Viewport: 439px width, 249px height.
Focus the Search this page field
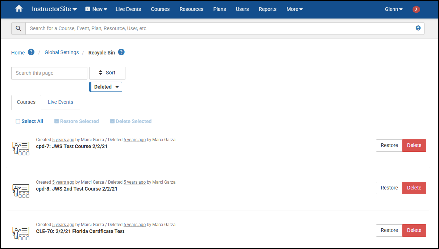point(49,73)
